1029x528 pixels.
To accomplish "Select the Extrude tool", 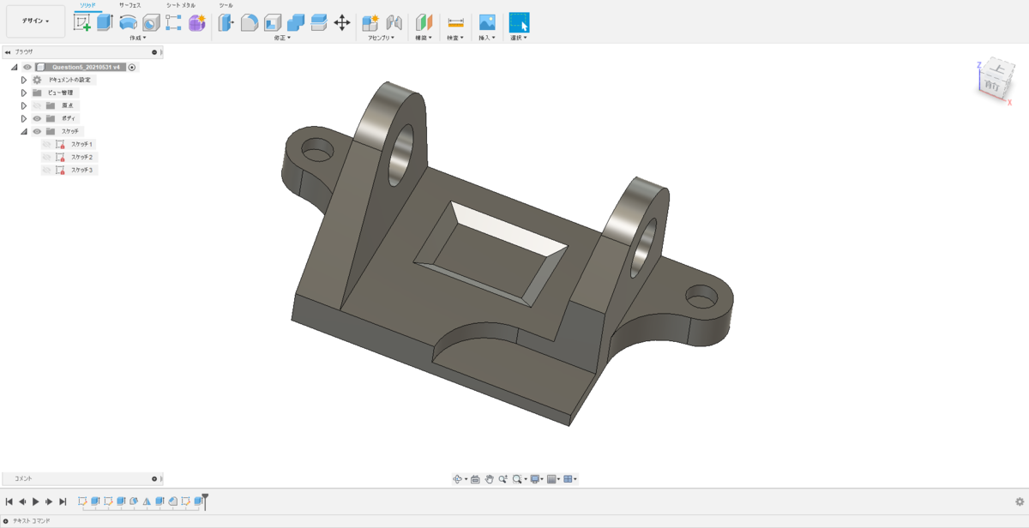I will 105,23.
